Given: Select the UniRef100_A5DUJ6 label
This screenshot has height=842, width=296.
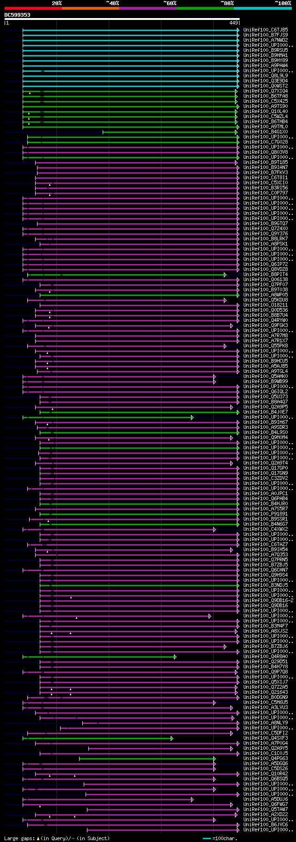Looking at the screenshot, I should coord(265,799).
